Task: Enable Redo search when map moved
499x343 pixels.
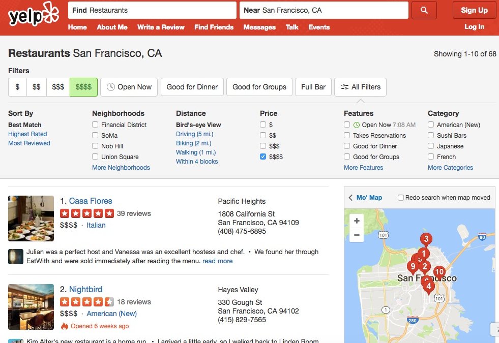Action: [x=401, y=198]
